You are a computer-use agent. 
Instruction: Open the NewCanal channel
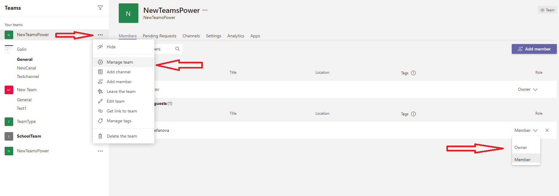pyautogui.click(x=26, y=68)
